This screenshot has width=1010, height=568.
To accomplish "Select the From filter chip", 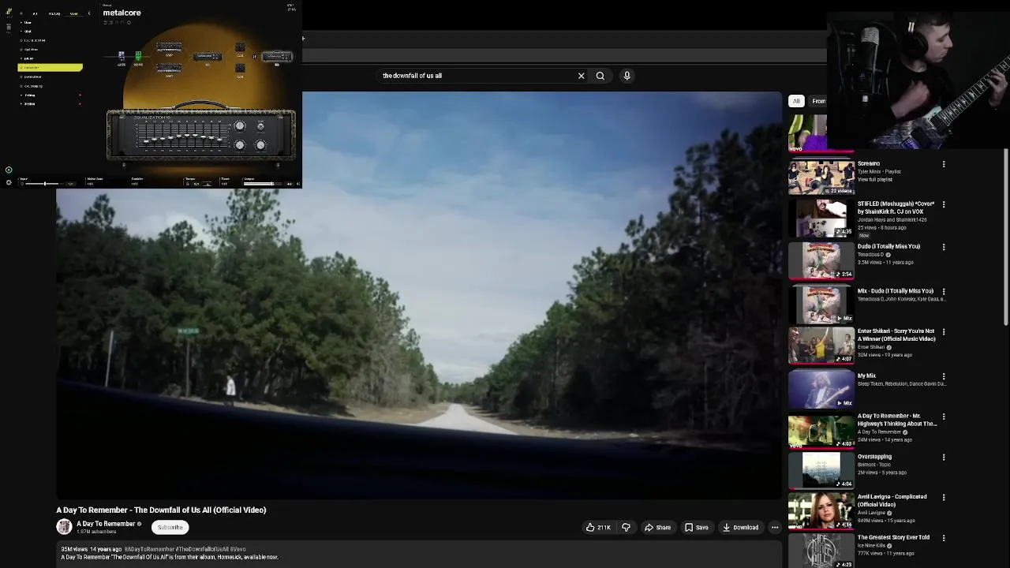I will tap(818, 101).
